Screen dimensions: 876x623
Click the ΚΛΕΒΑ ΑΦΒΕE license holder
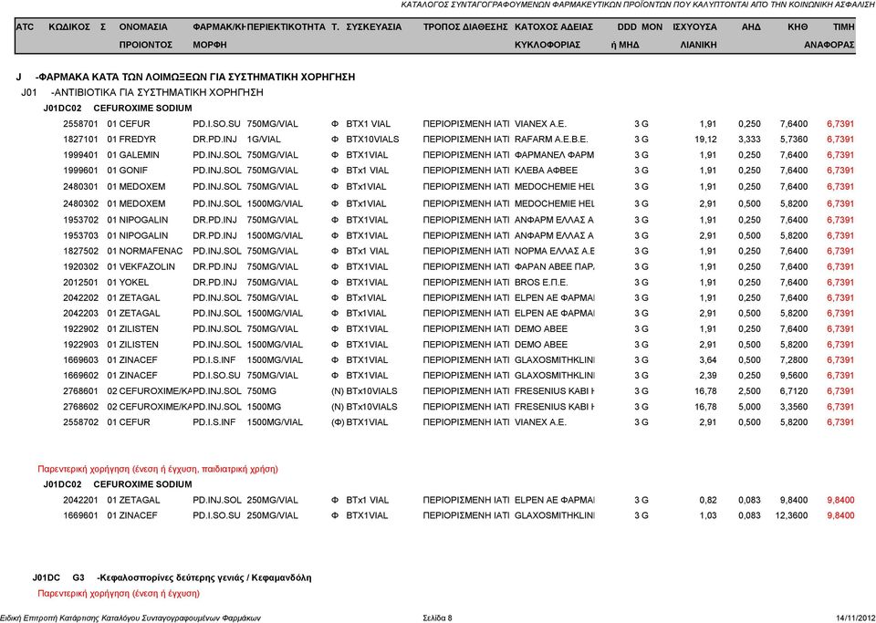547,171
